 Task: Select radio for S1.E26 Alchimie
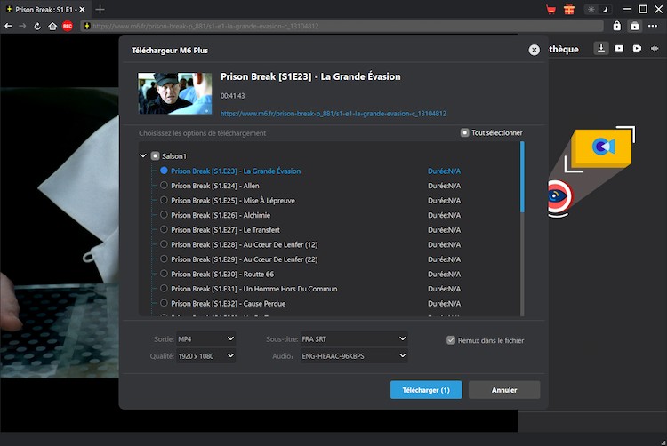(x=164, y=215)
